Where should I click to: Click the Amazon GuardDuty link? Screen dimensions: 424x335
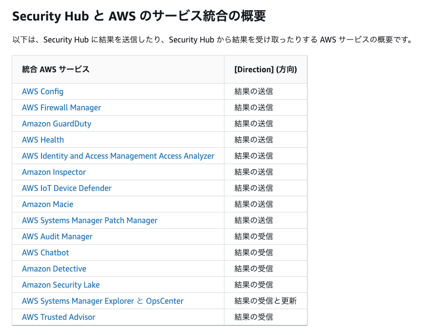[x=57, y=124]
